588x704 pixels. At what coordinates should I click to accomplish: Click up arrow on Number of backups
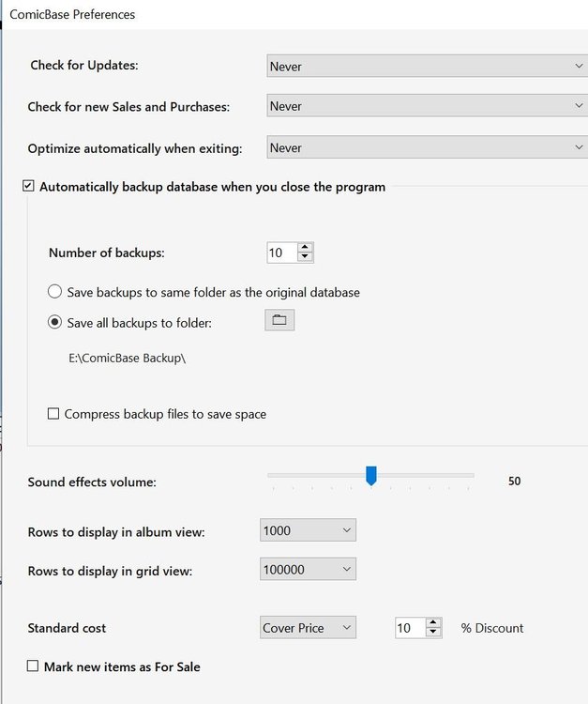[x=305, y=249]
